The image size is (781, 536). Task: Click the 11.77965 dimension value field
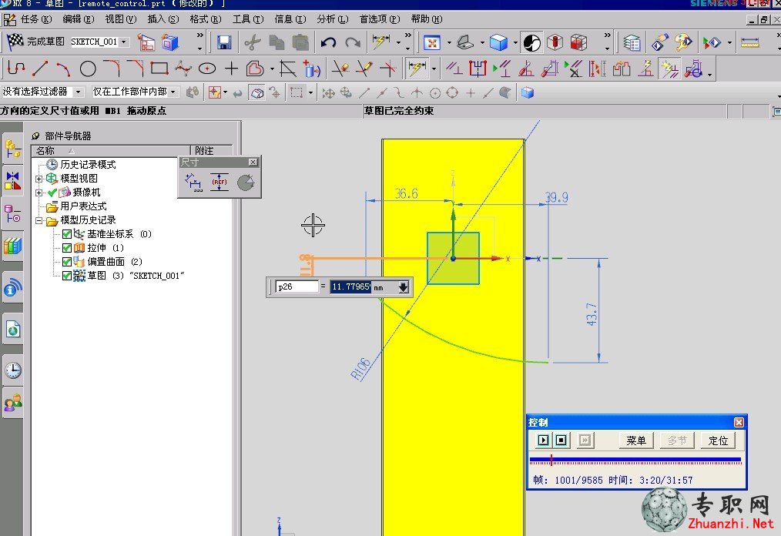coord(351,287)
